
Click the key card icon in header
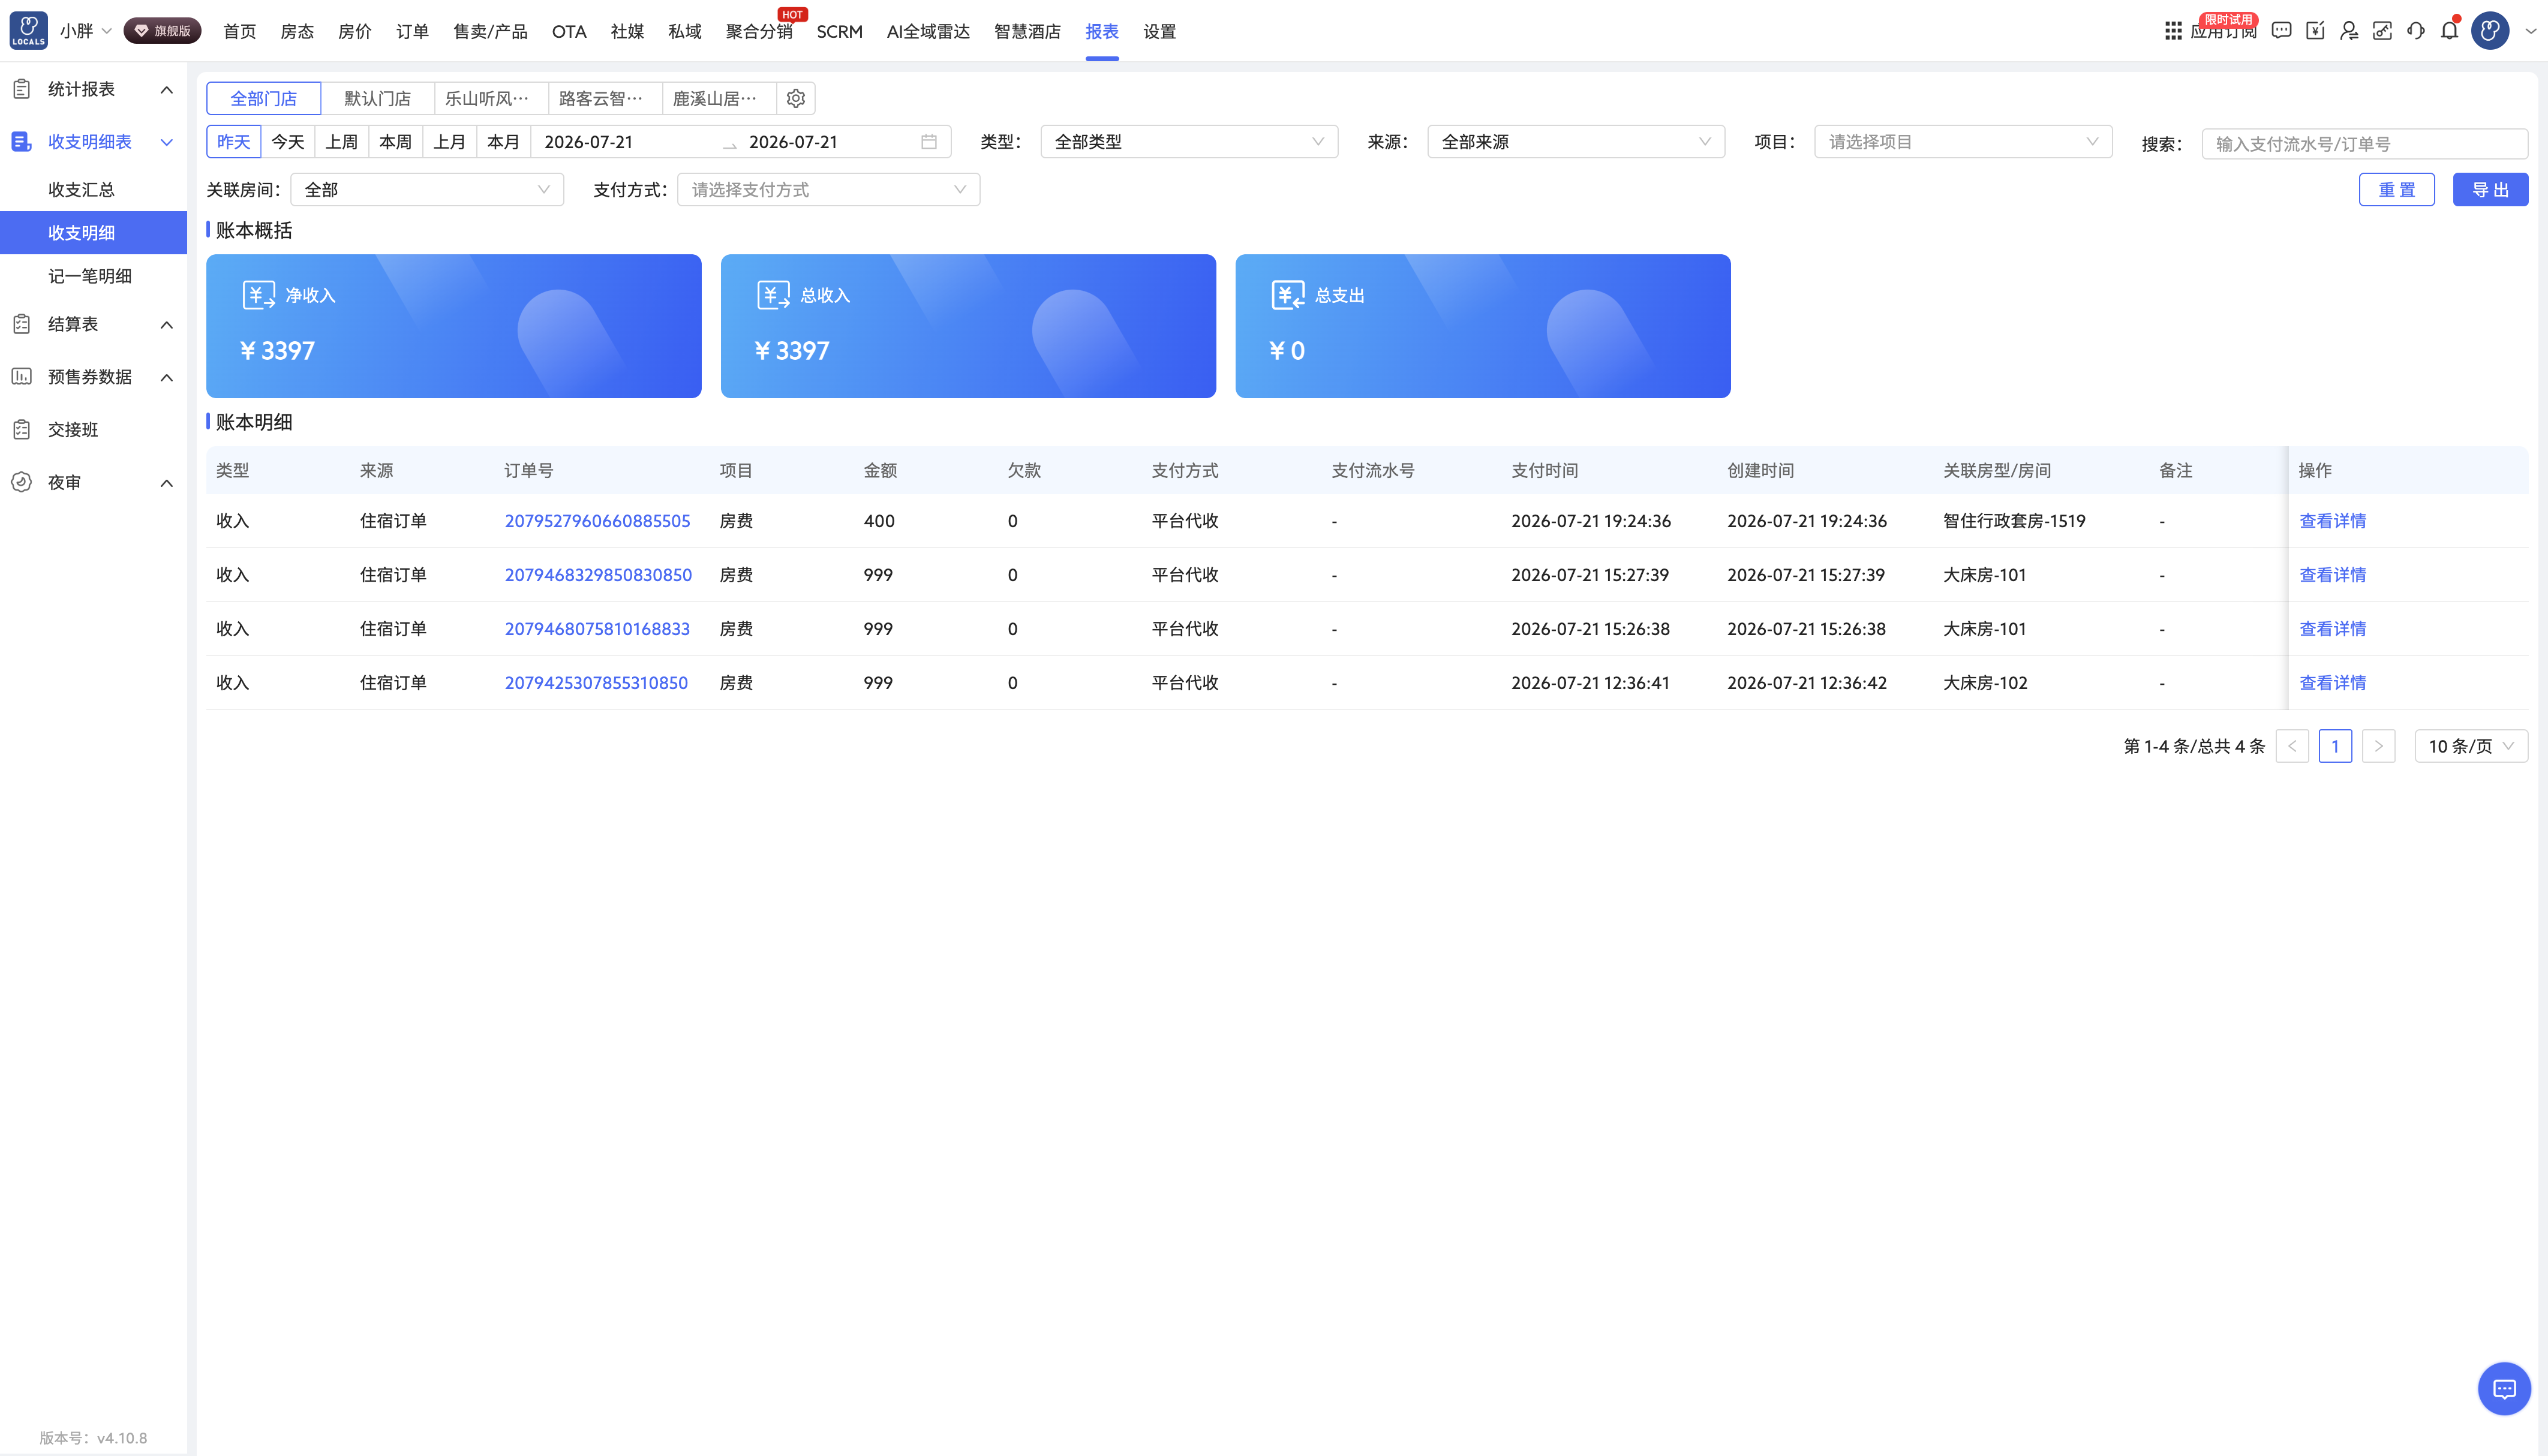coord(2382,31)
